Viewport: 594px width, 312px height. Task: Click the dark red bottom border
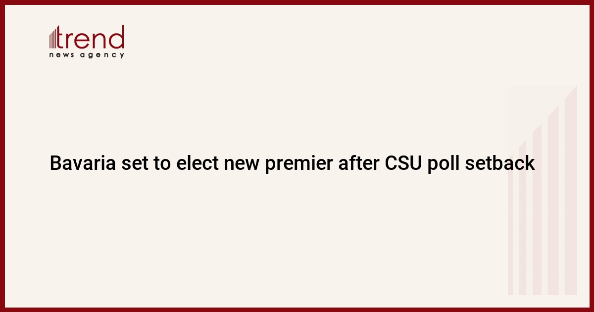297,310
